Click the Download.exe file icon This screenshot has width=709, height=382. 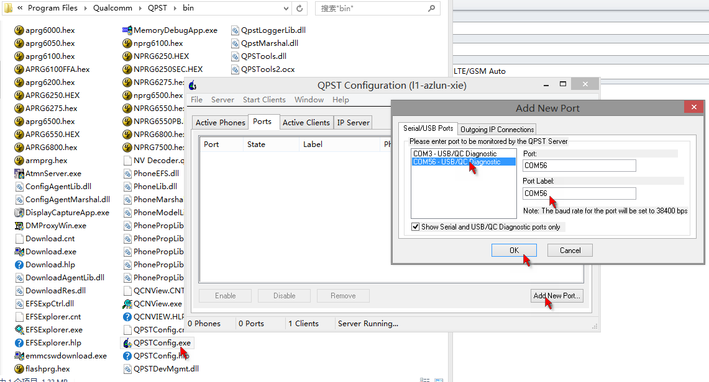[19, 252]
